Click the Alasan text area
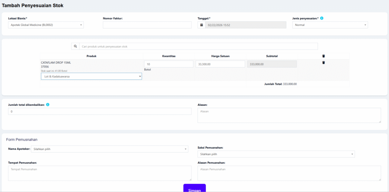The height and width of the screenshot is (192, 389). (289, 115)
